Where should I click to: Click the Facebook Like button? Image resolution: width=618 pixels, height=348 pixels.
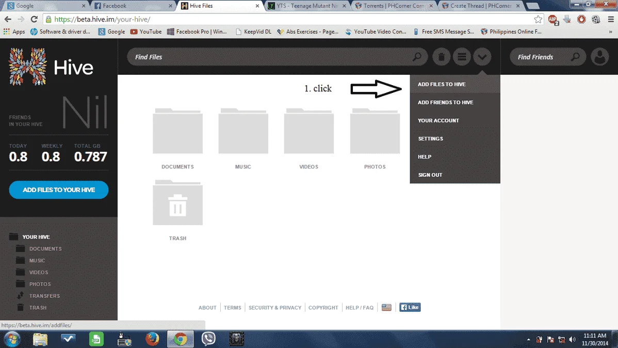pos(410,307)
